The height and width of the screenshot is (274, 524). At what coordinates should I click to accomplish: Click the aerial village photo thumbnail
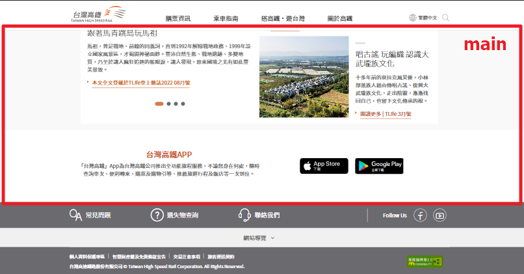click(304, 77)
